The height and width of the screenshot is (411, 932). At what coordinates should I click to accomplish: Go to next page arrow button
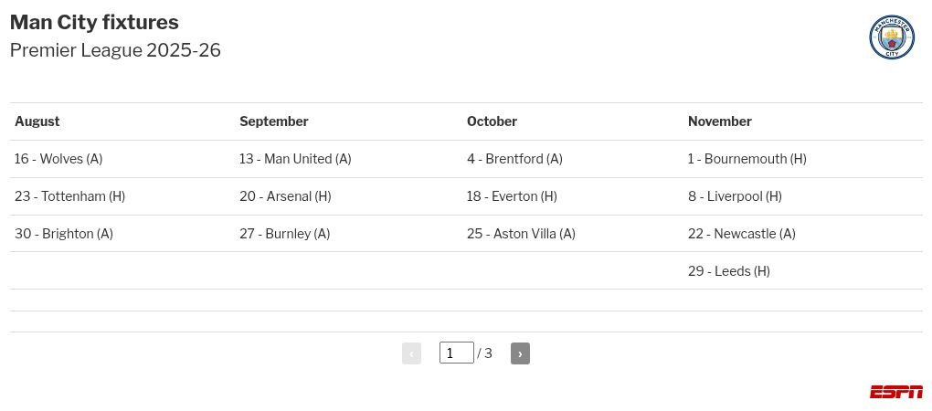click(x=520, y=353)
